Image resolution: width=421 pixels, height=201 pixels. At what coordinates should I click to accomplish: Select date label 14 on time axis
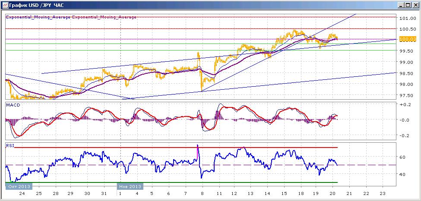coord(267,194)
